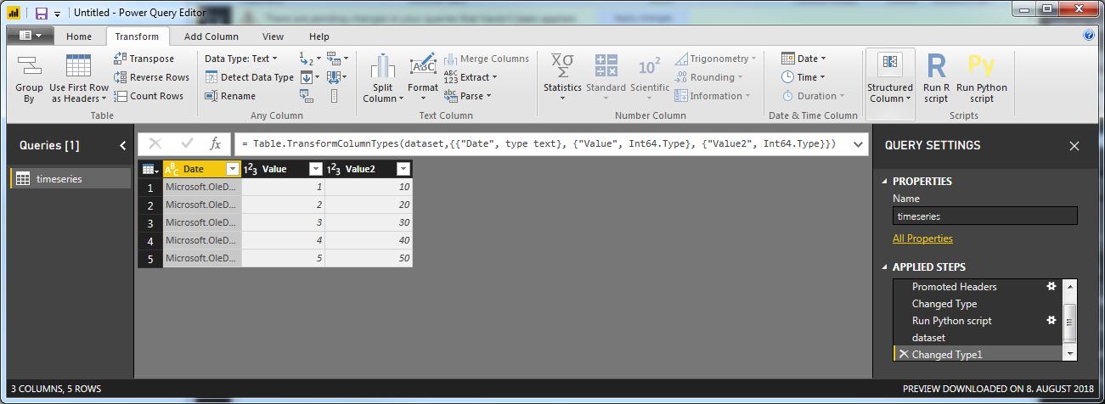Apply Use First Row as Headers
1105x404 pixels.
[79, 79]
